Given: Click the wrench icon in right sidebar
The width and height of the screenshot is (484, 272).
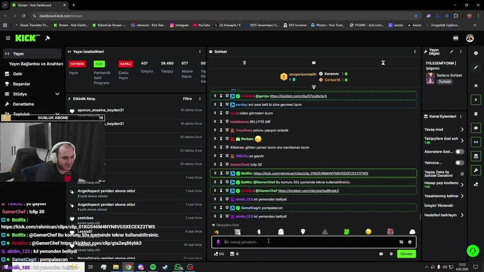Looking at the screenshot, I should pos(476,170).
